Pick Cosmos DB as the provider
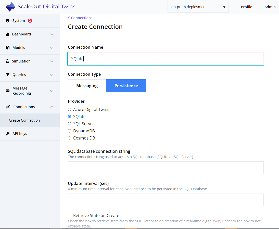The width and height of the screenshot is (279, 229). click(x=70, y=138)
